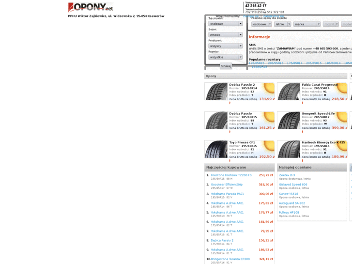Click the price 134,99 zł
This screenshot has width=352, height=264.
tap(267, 99)
